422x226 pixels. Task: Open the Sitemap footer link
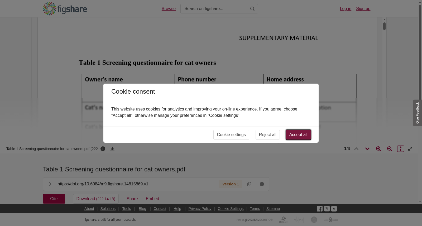(273, 209)
